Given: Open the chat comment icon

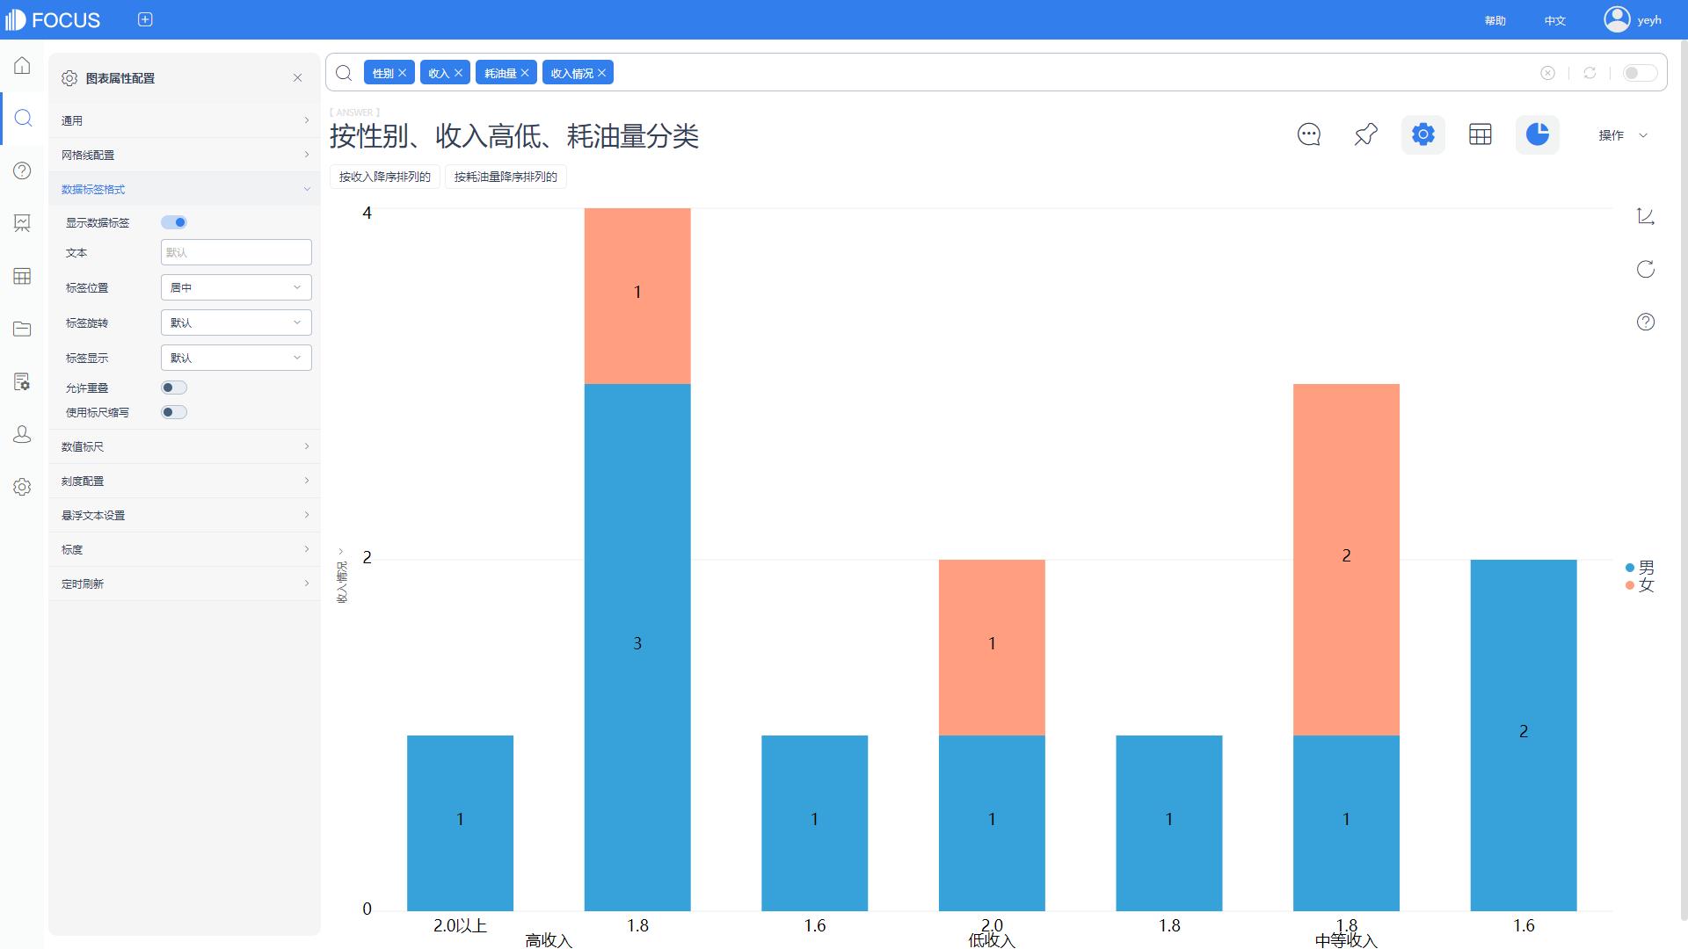Looking at the screenshot, I should pyautogui.click(x=1308, y=134).
